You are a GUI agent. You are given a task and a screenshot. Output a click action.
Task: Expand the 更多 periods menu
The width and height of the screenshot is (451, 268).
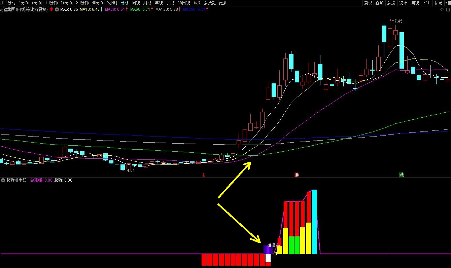[x=224, y=3]
